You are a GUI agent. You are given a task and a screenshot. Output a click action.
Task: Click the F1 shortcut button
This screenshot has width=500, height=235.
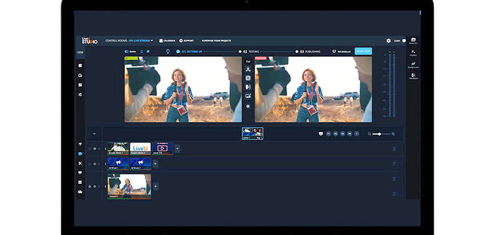[x=329, y=134]
